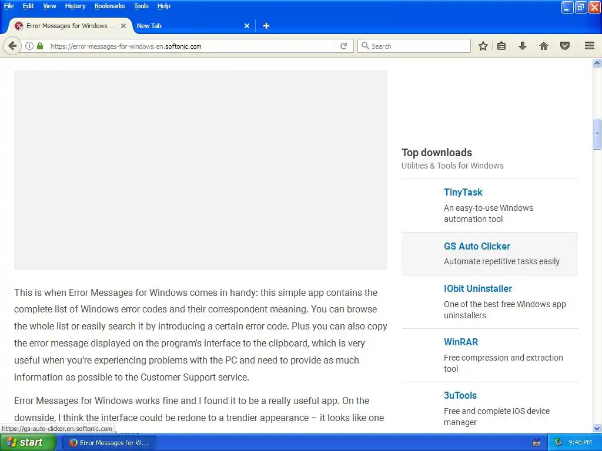Click 'Free and complete iOS device manager' text

(497, 416)
